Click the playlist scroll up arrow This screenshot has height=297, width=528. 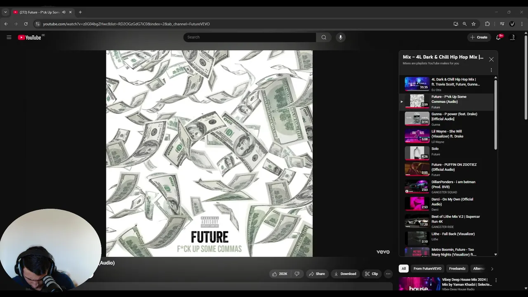495,78
